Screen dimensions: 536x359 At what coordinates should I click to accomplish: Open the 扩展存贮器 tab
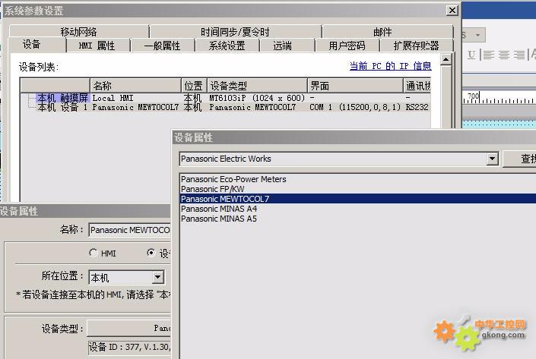pyautogui.click(x=417, y=46)
